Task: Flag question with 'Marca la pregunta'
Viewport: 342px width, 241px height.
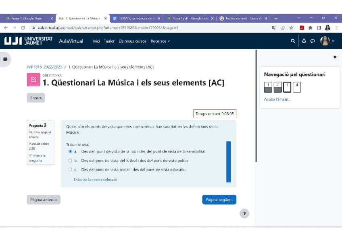Action: pos(37,158)
